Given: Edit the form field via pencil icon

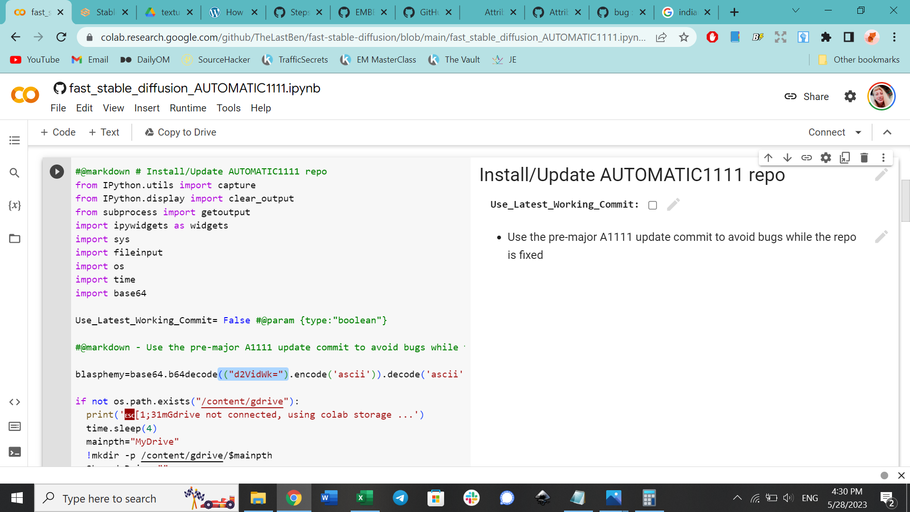Looking at the screenshot, I should pos(673,204).
